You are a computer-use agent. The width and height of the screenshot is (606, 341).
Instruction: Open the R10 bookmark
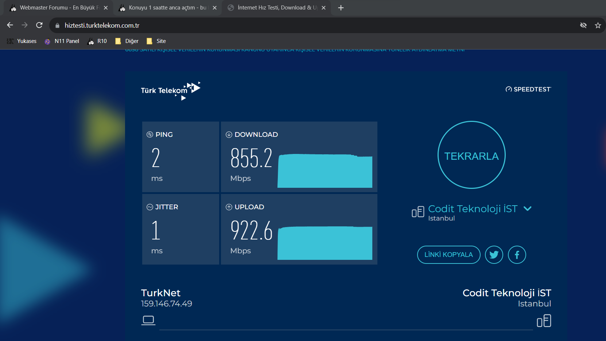tap(97, 41)
